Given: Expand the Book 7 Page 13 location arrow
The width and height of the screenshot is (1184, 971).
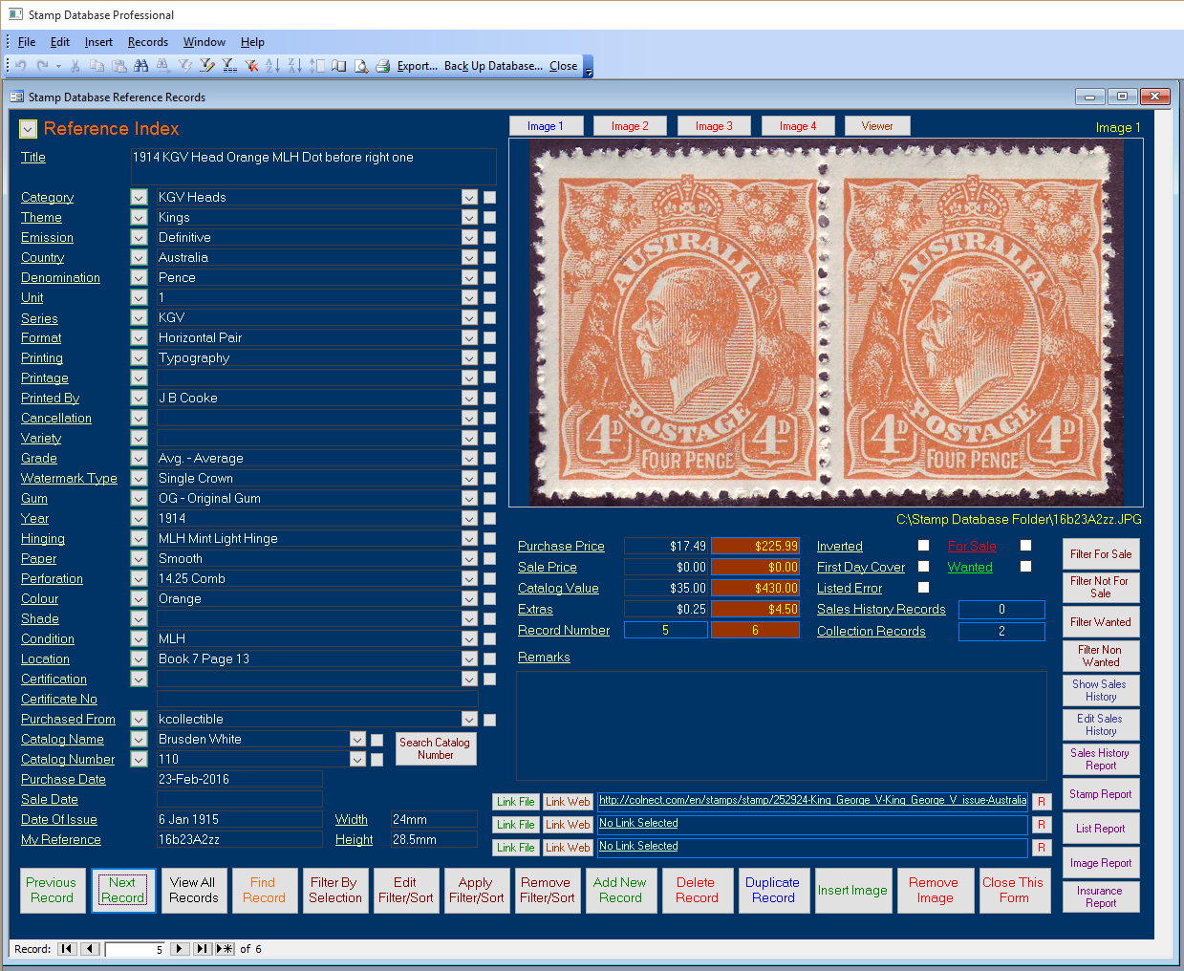Looking at the screenshot, I should click(x=469, y=658).
